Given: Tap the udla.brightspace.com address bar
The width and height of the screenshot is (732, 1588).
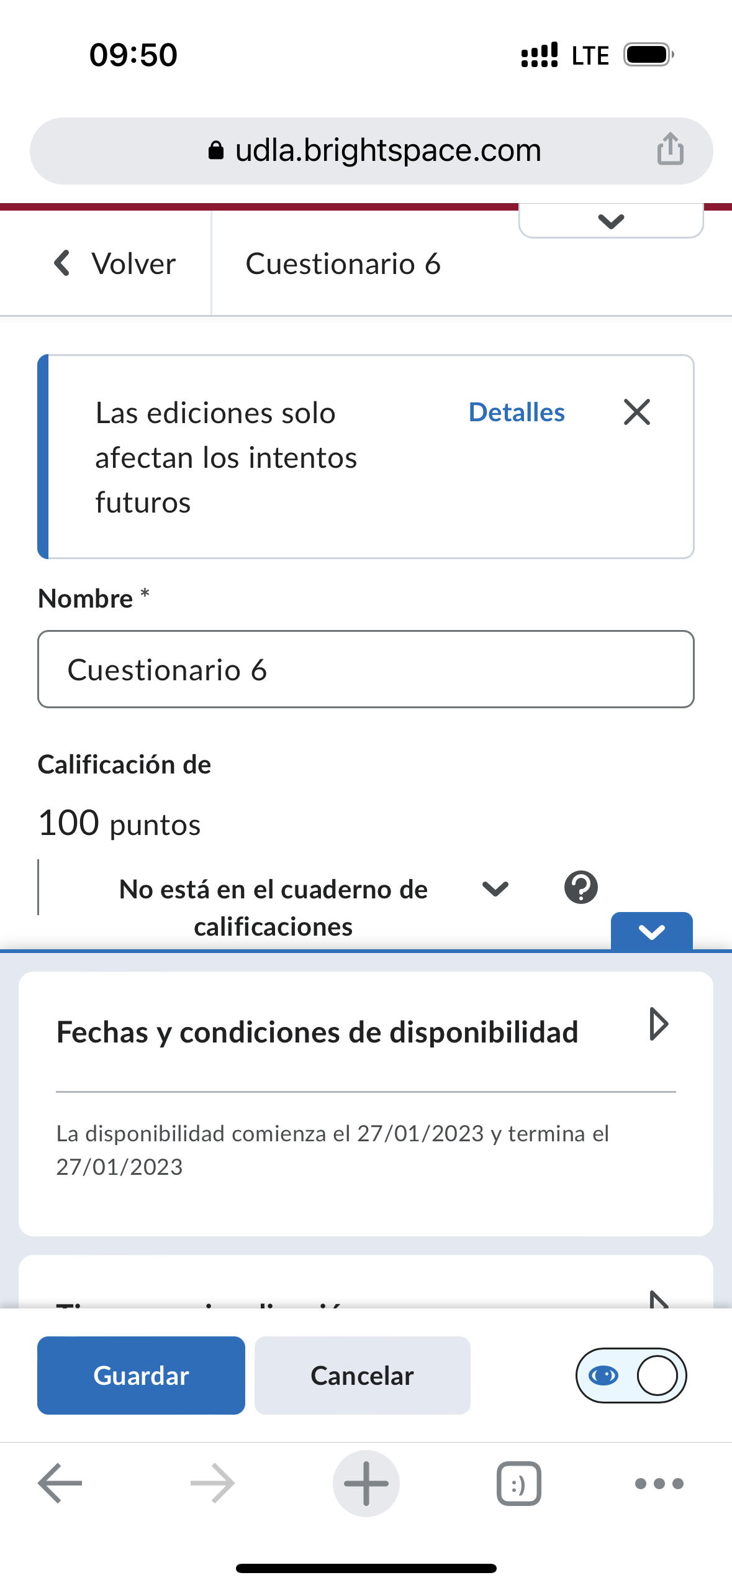Looking at the screenshot, I should pyautogui.click(x=373, y=150).
